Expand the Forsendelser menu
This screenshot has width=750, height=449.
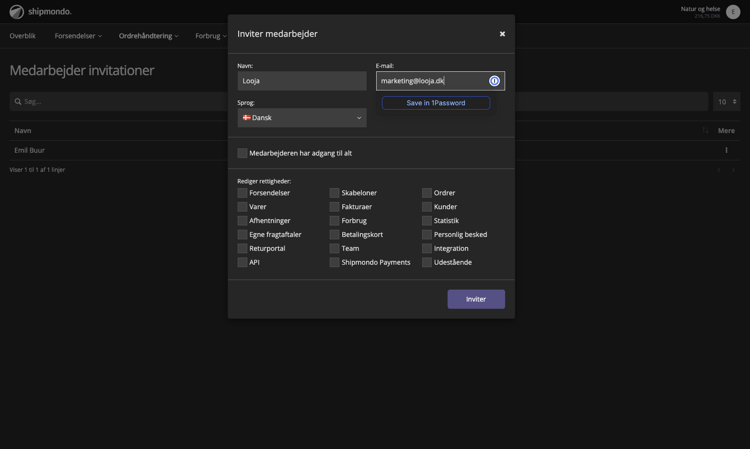tap(78, 36)
